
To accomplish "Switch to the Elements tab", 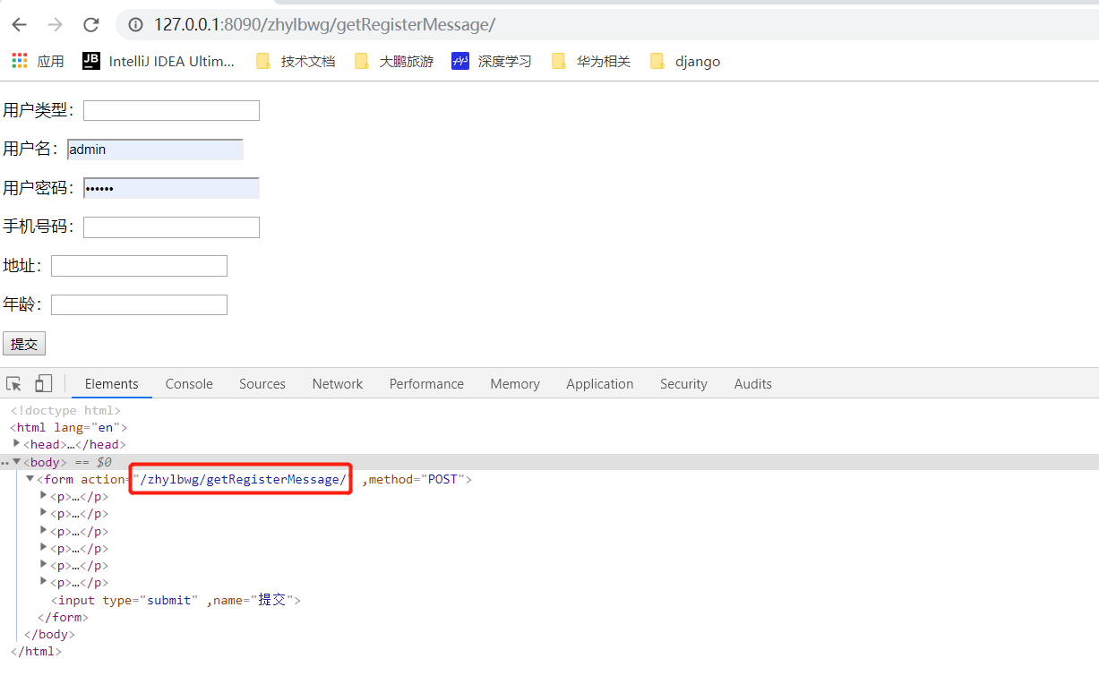I will (112, 383).
